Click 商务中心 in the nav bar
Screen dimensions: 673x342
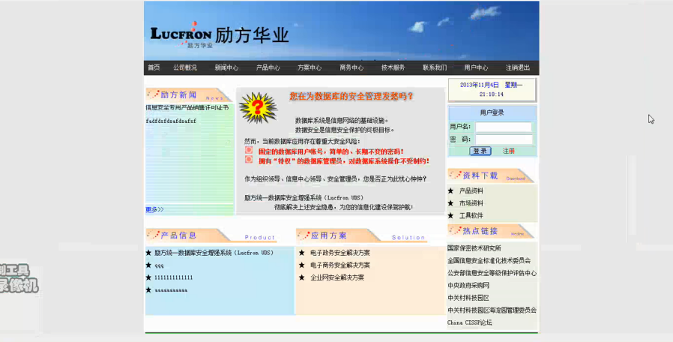(351, 67)
